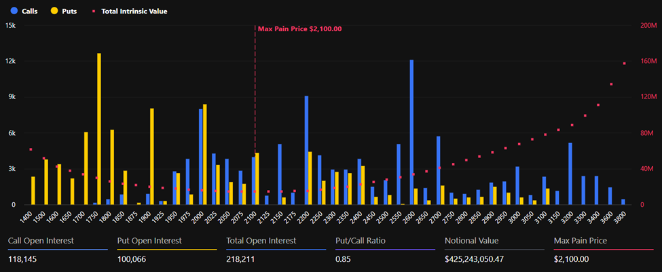This screenshot has height=272, width=662.
Task: Click the Max Pain Price $2,100.00 chart label
Action: pos(299,29)
